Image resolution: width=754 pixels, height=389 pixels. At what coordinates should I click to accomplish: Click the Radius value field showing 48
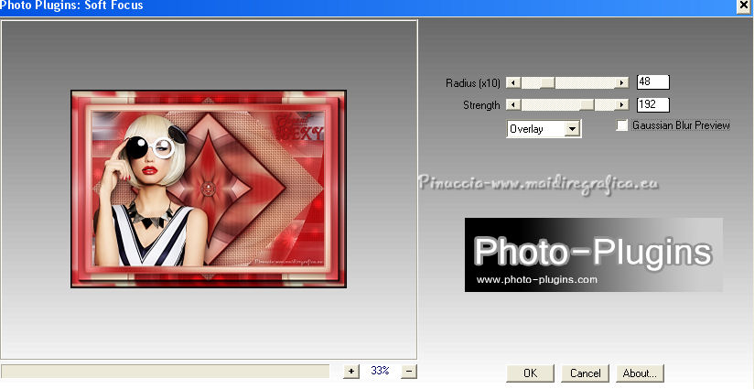653,82
